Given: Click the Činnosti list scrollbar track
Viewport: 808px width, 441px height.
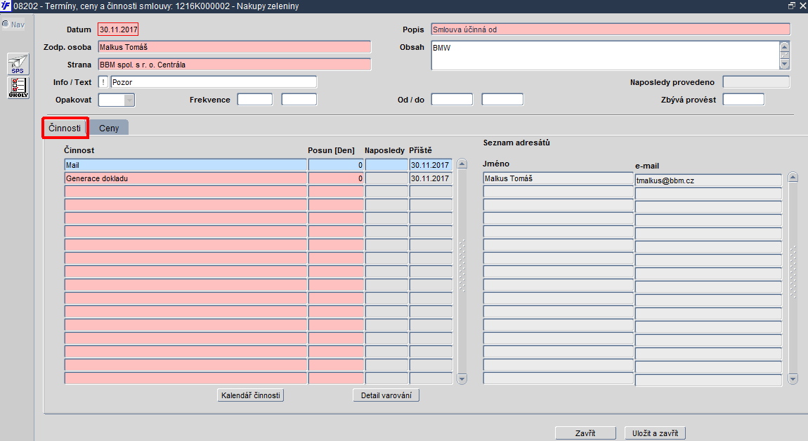Looking at the screenshot, I should click(x=462, y=272).
